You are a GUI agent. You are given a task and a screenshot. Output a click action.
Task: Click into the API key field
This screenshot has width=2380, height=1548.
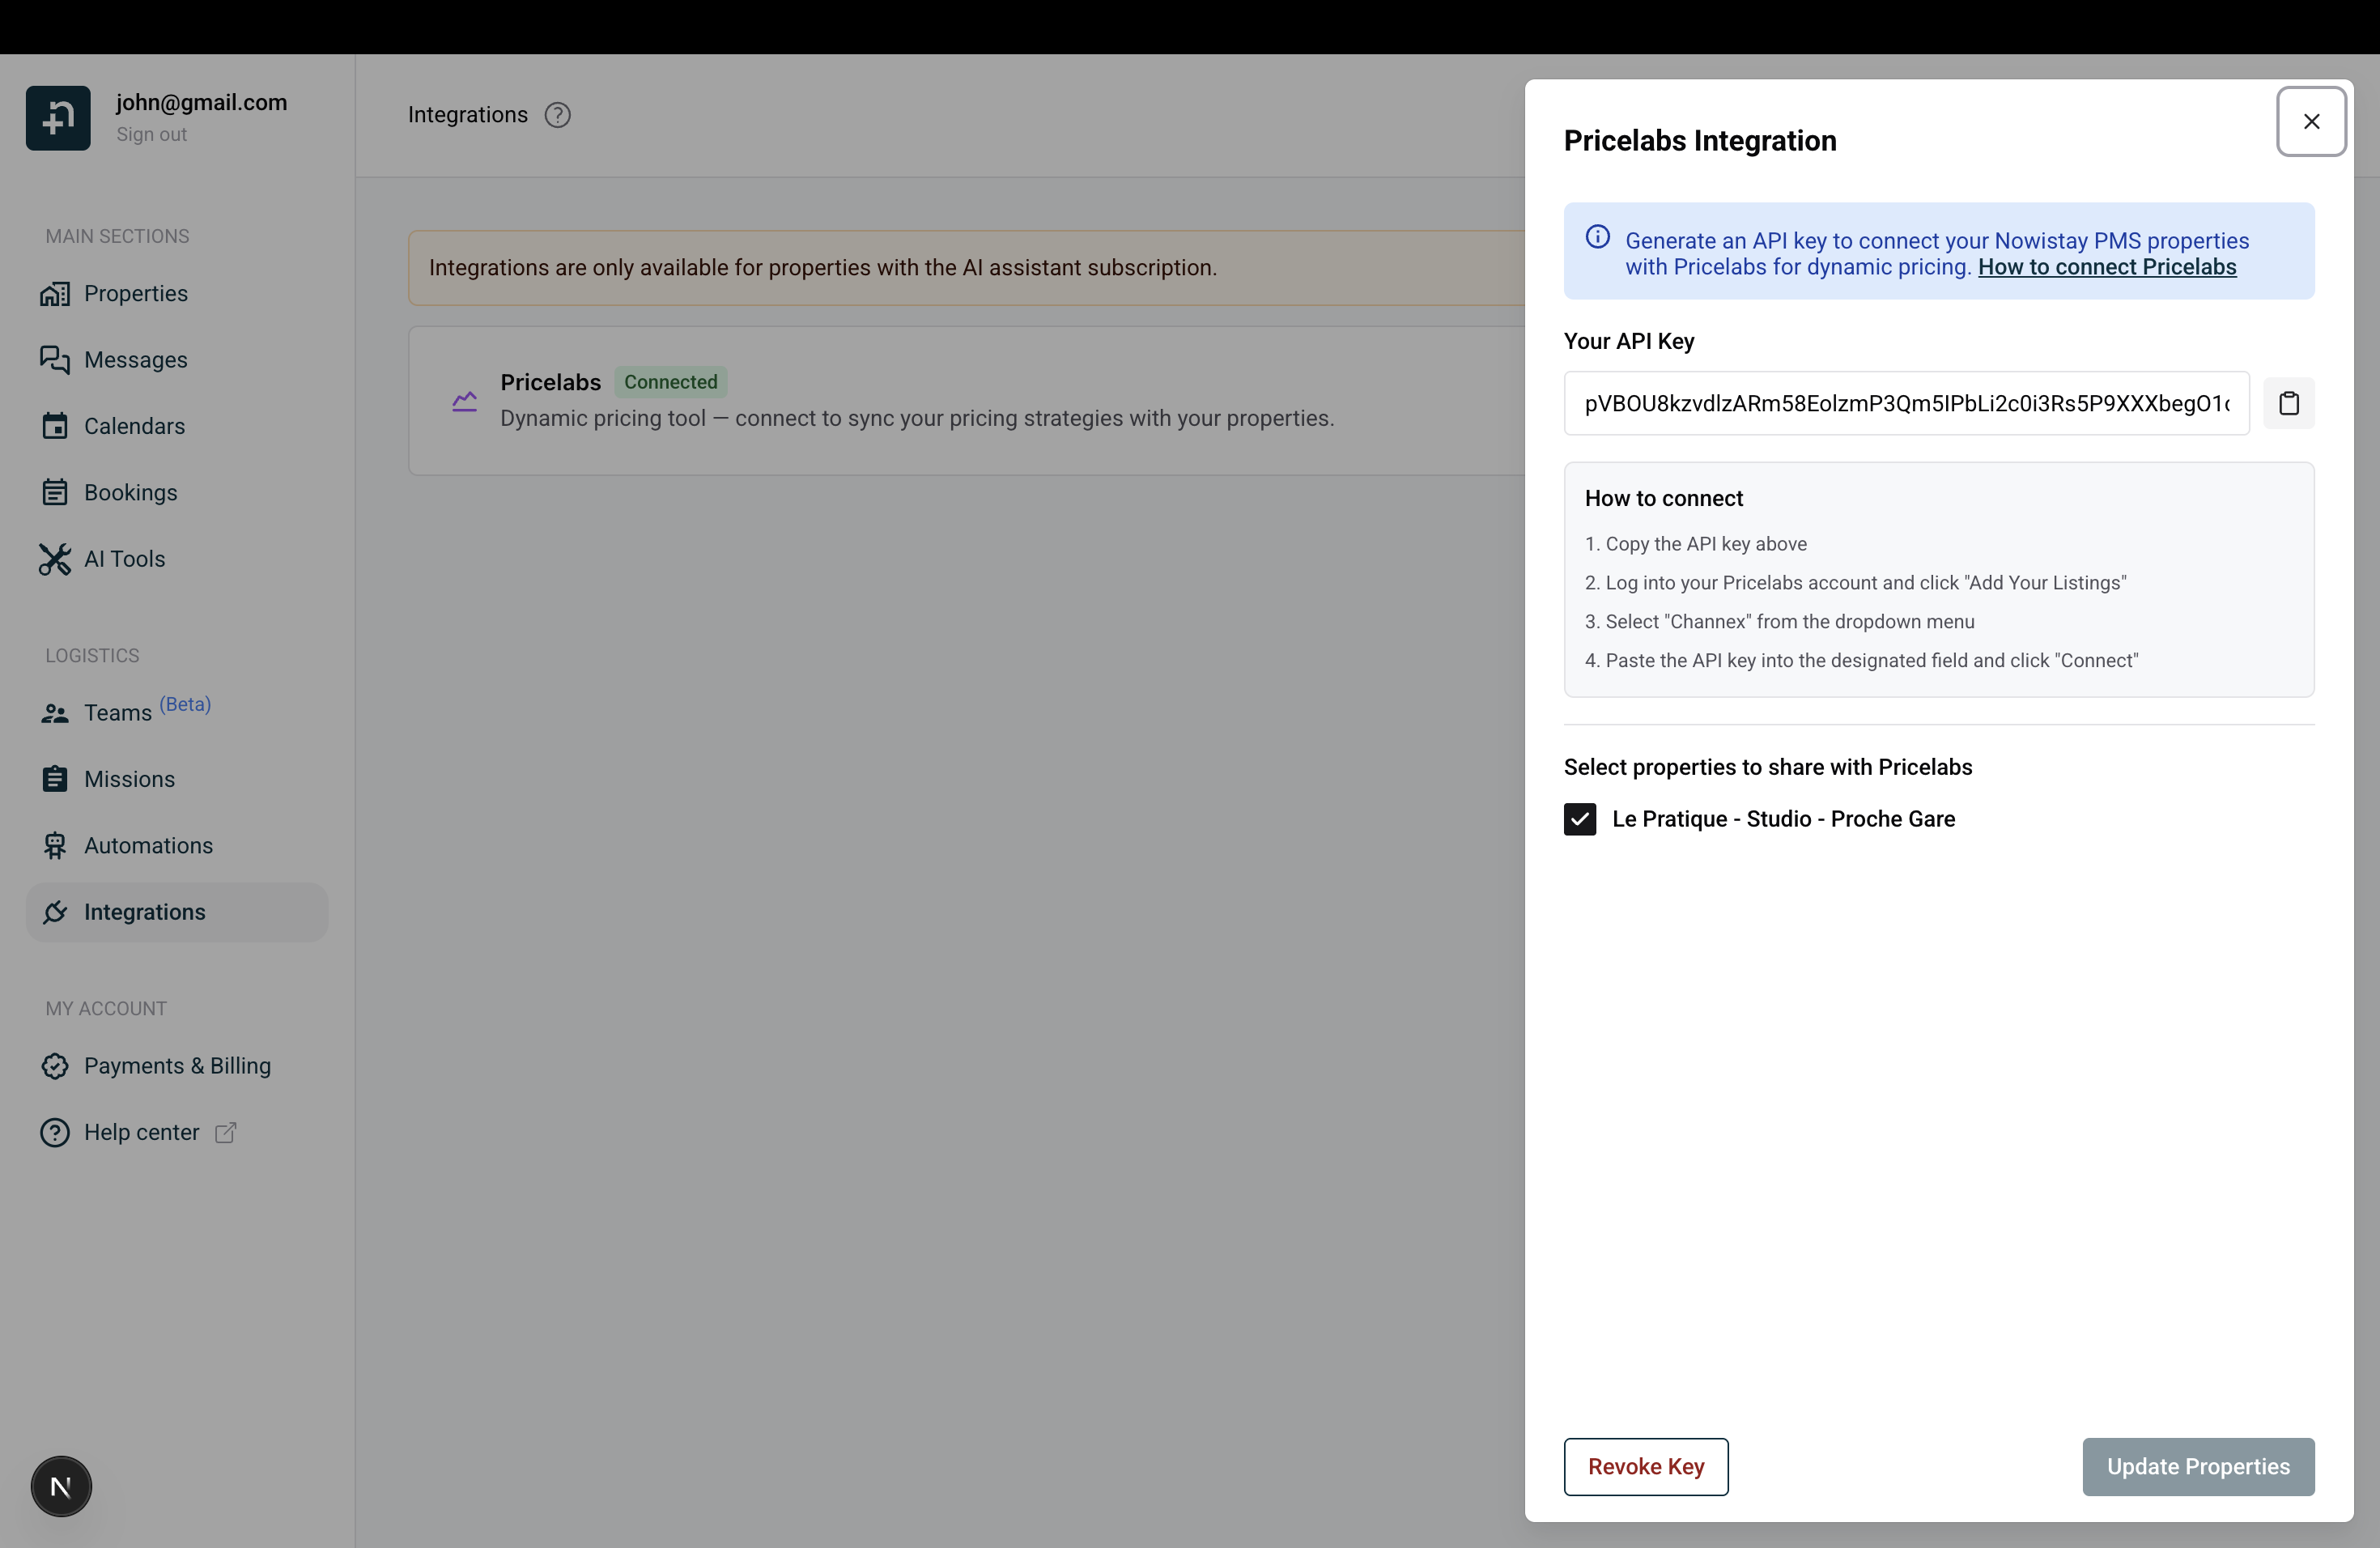point(1906,403)
